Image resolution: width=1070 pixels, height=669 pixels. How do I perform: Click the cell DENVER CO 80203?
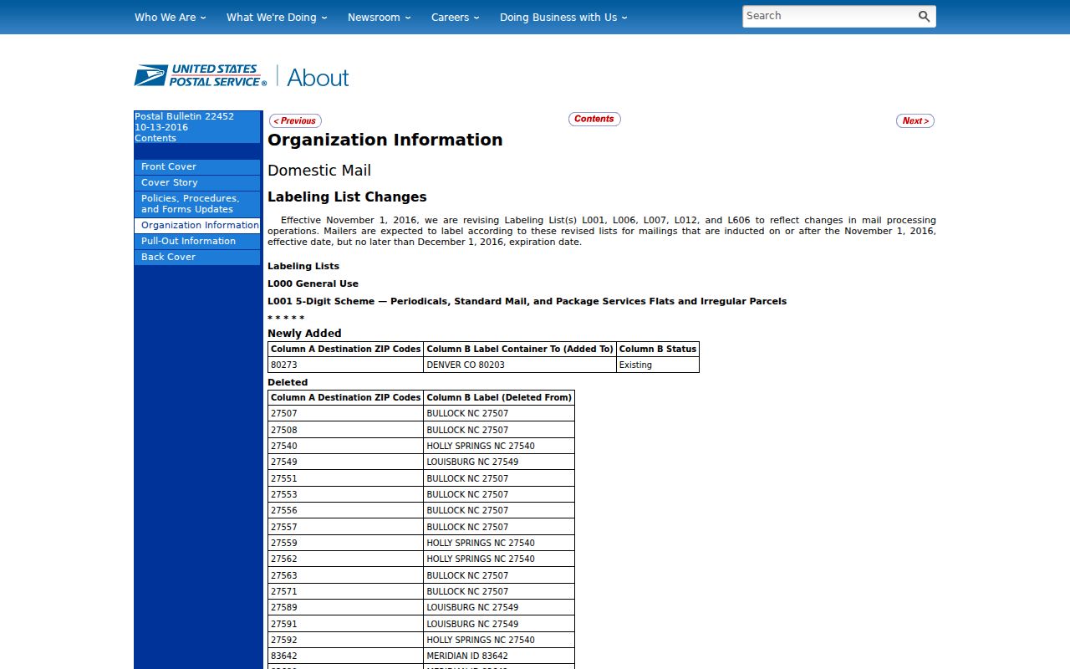click(x=520, y=365)
